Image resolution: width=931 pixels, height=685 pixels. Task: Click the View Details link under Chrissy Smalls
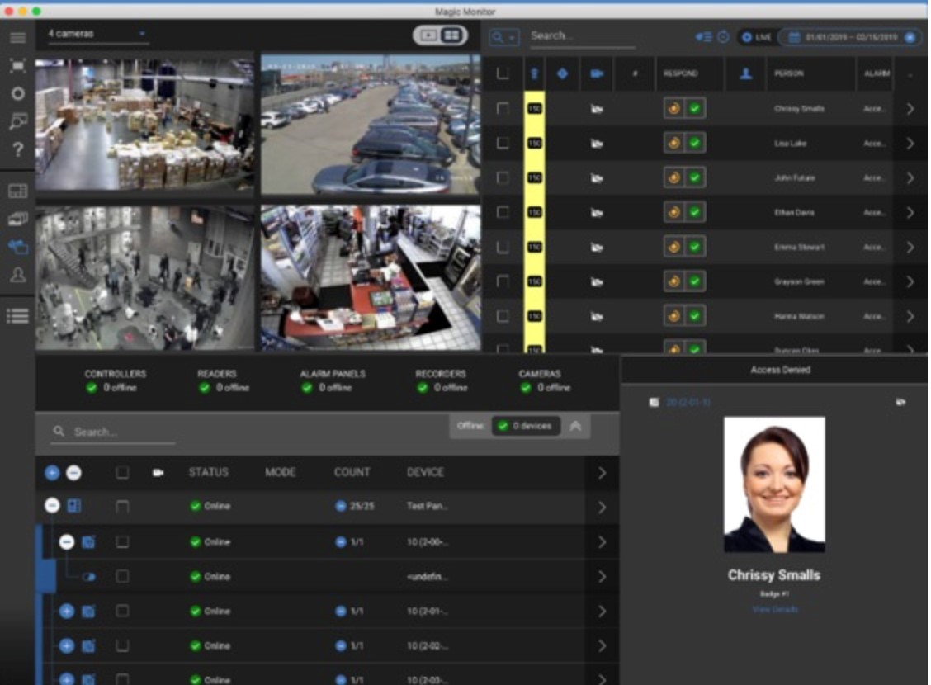[x=773, y=609]
